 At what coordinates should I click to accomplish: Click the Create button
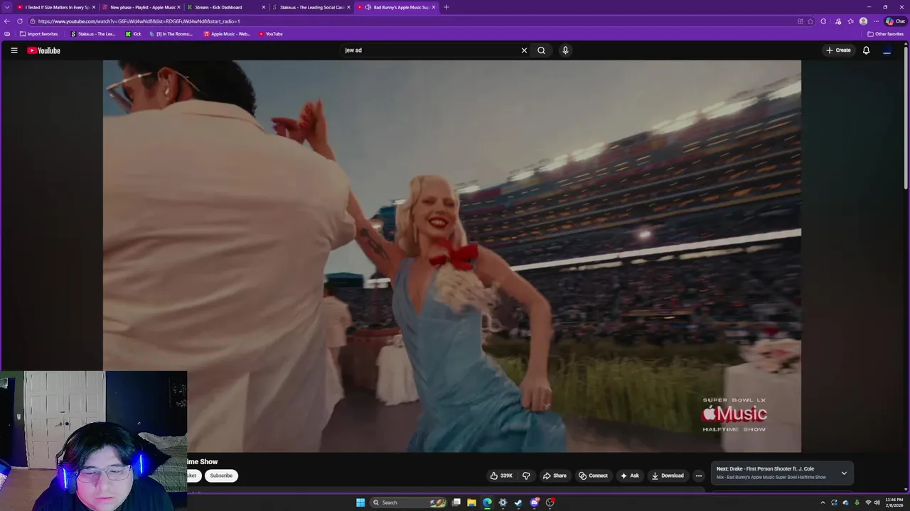point(838,50)
